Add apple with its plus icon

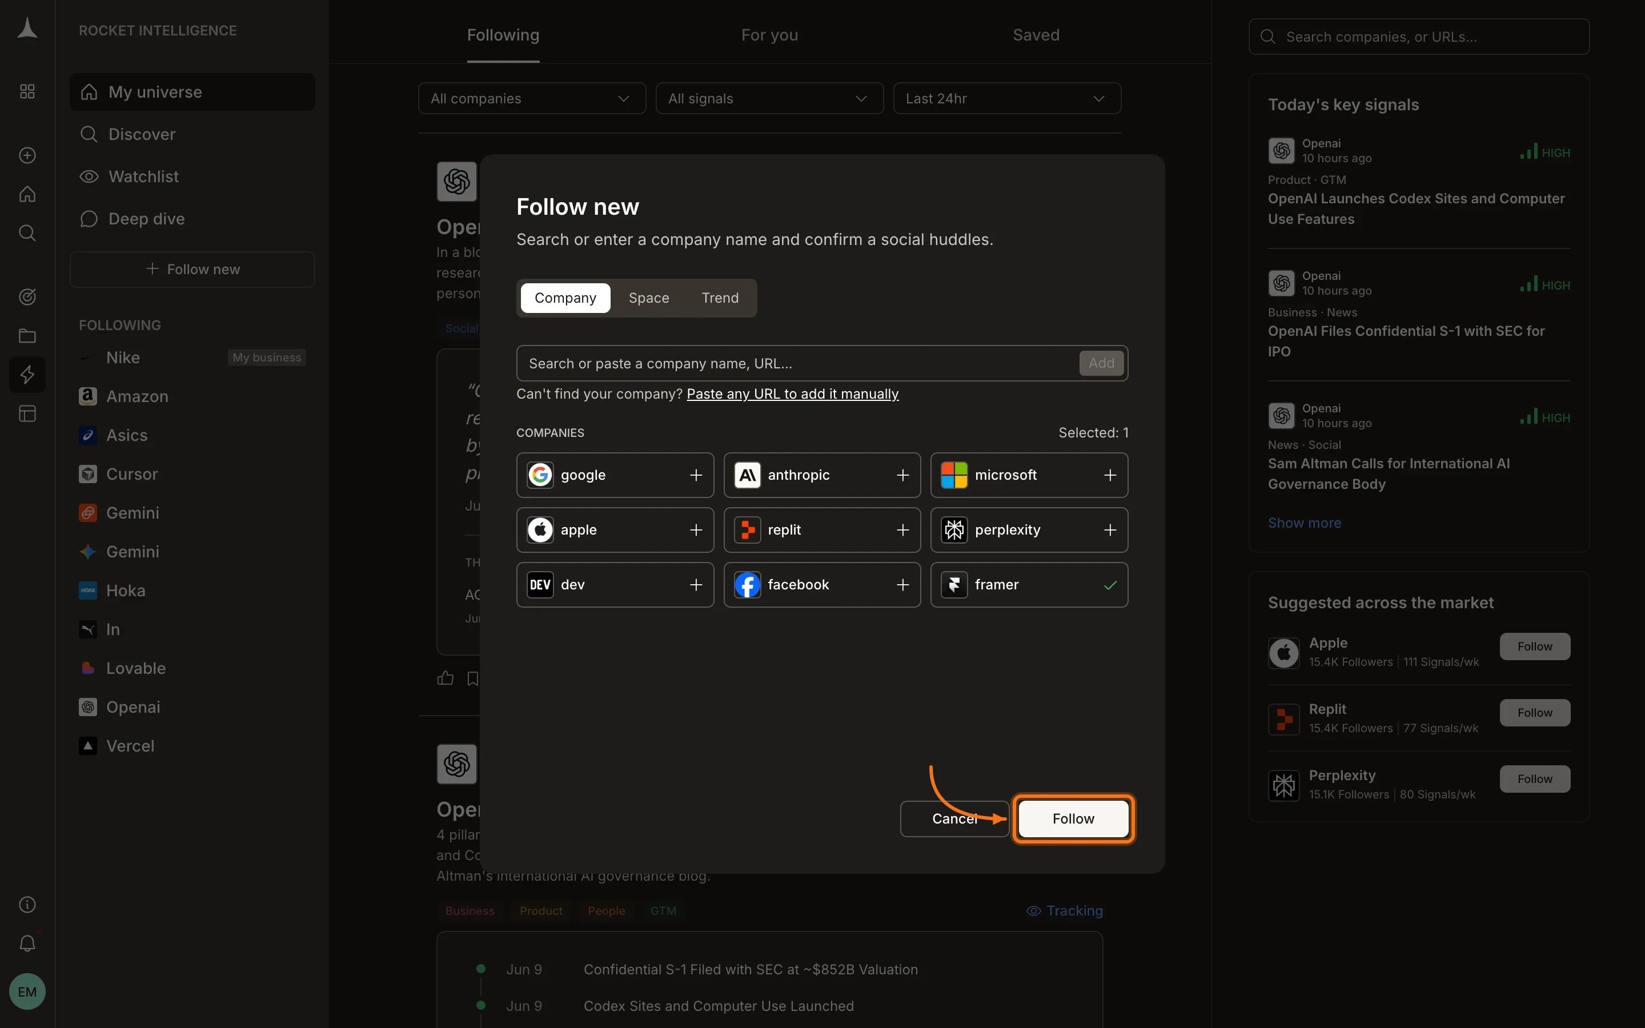coord(695,529)
